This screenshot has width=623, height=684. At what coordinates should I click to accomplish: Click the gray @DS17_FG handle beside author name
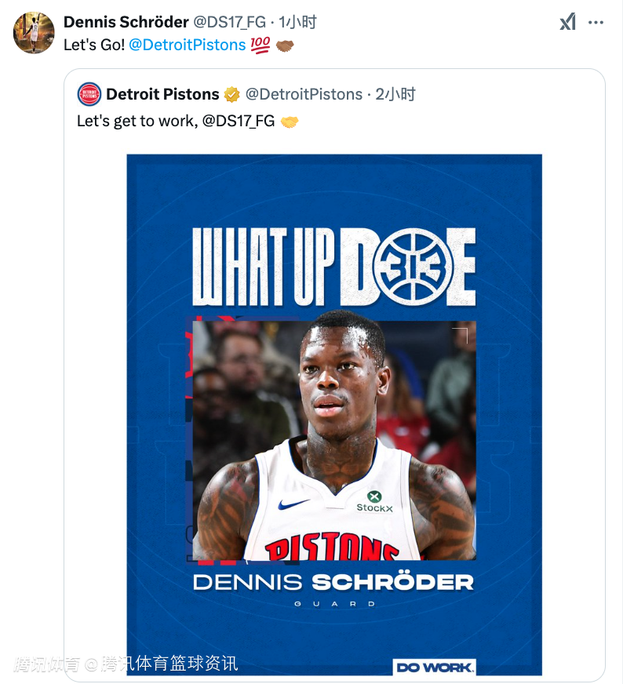pyautogui.click(x=229, y=22)
